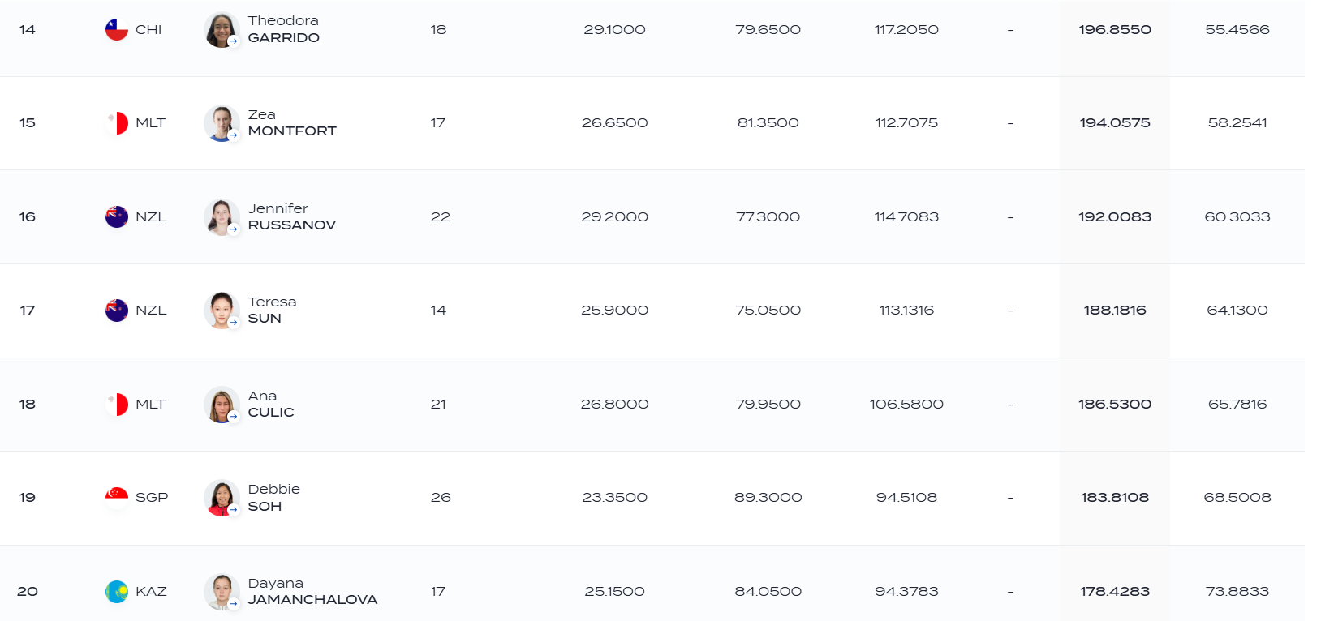This screenshot has width=1321, height=621.
Task: Open Teresa Sun's athlete page
Action: click(272, 310)
